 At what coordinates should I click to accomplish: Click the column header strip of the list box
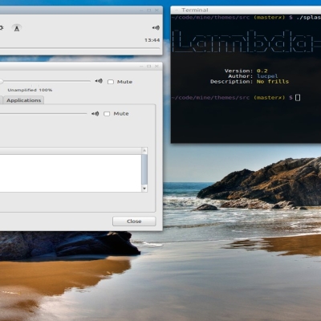point(71,151)
